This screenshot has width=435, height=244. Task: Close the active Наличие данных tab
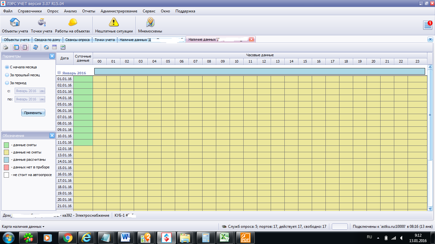[251, 39]
